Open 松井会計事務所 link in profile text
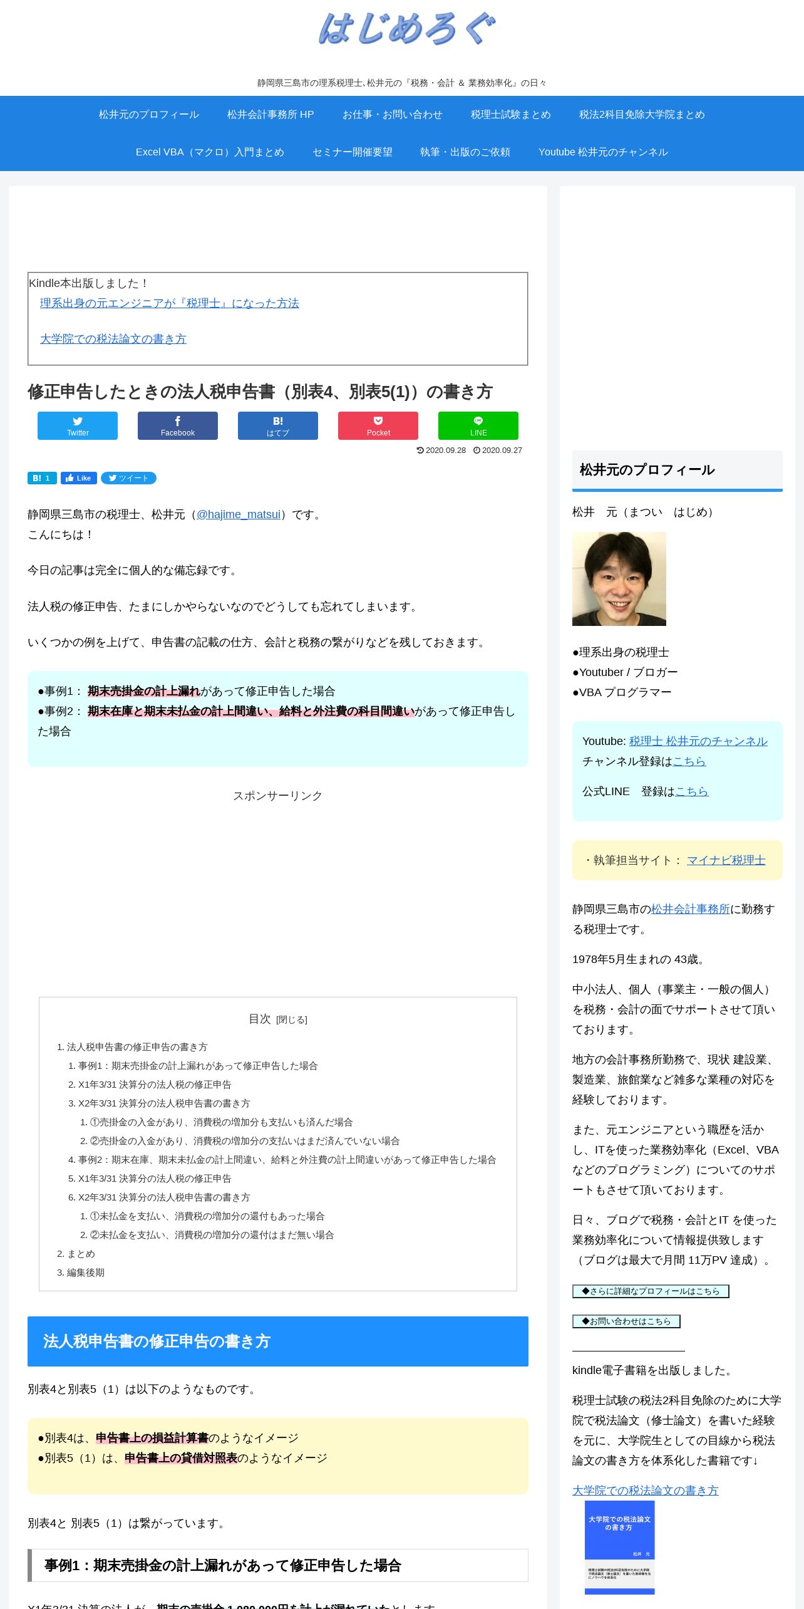Viewport: 804px width, 1609px height. [691, 909]
